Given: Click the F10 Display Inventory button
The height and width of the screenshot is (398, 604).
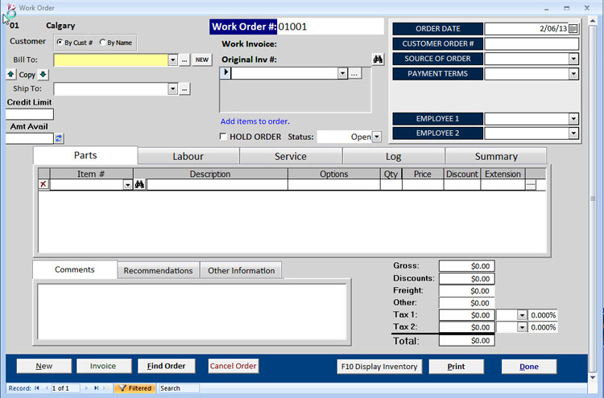Looking at the screenshot, I should tap(379, 367).
